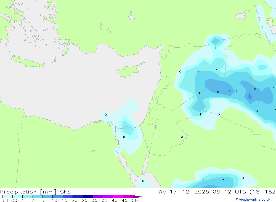Screen dimensions: 276x202
Task: Click the 0.5–1 mm legend color box
Action: click(x=18, y=196)
